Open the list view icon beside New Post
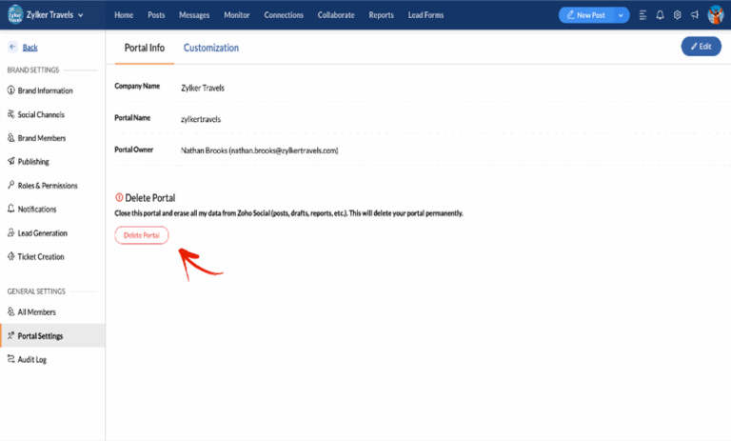 (x=643, y=15)
